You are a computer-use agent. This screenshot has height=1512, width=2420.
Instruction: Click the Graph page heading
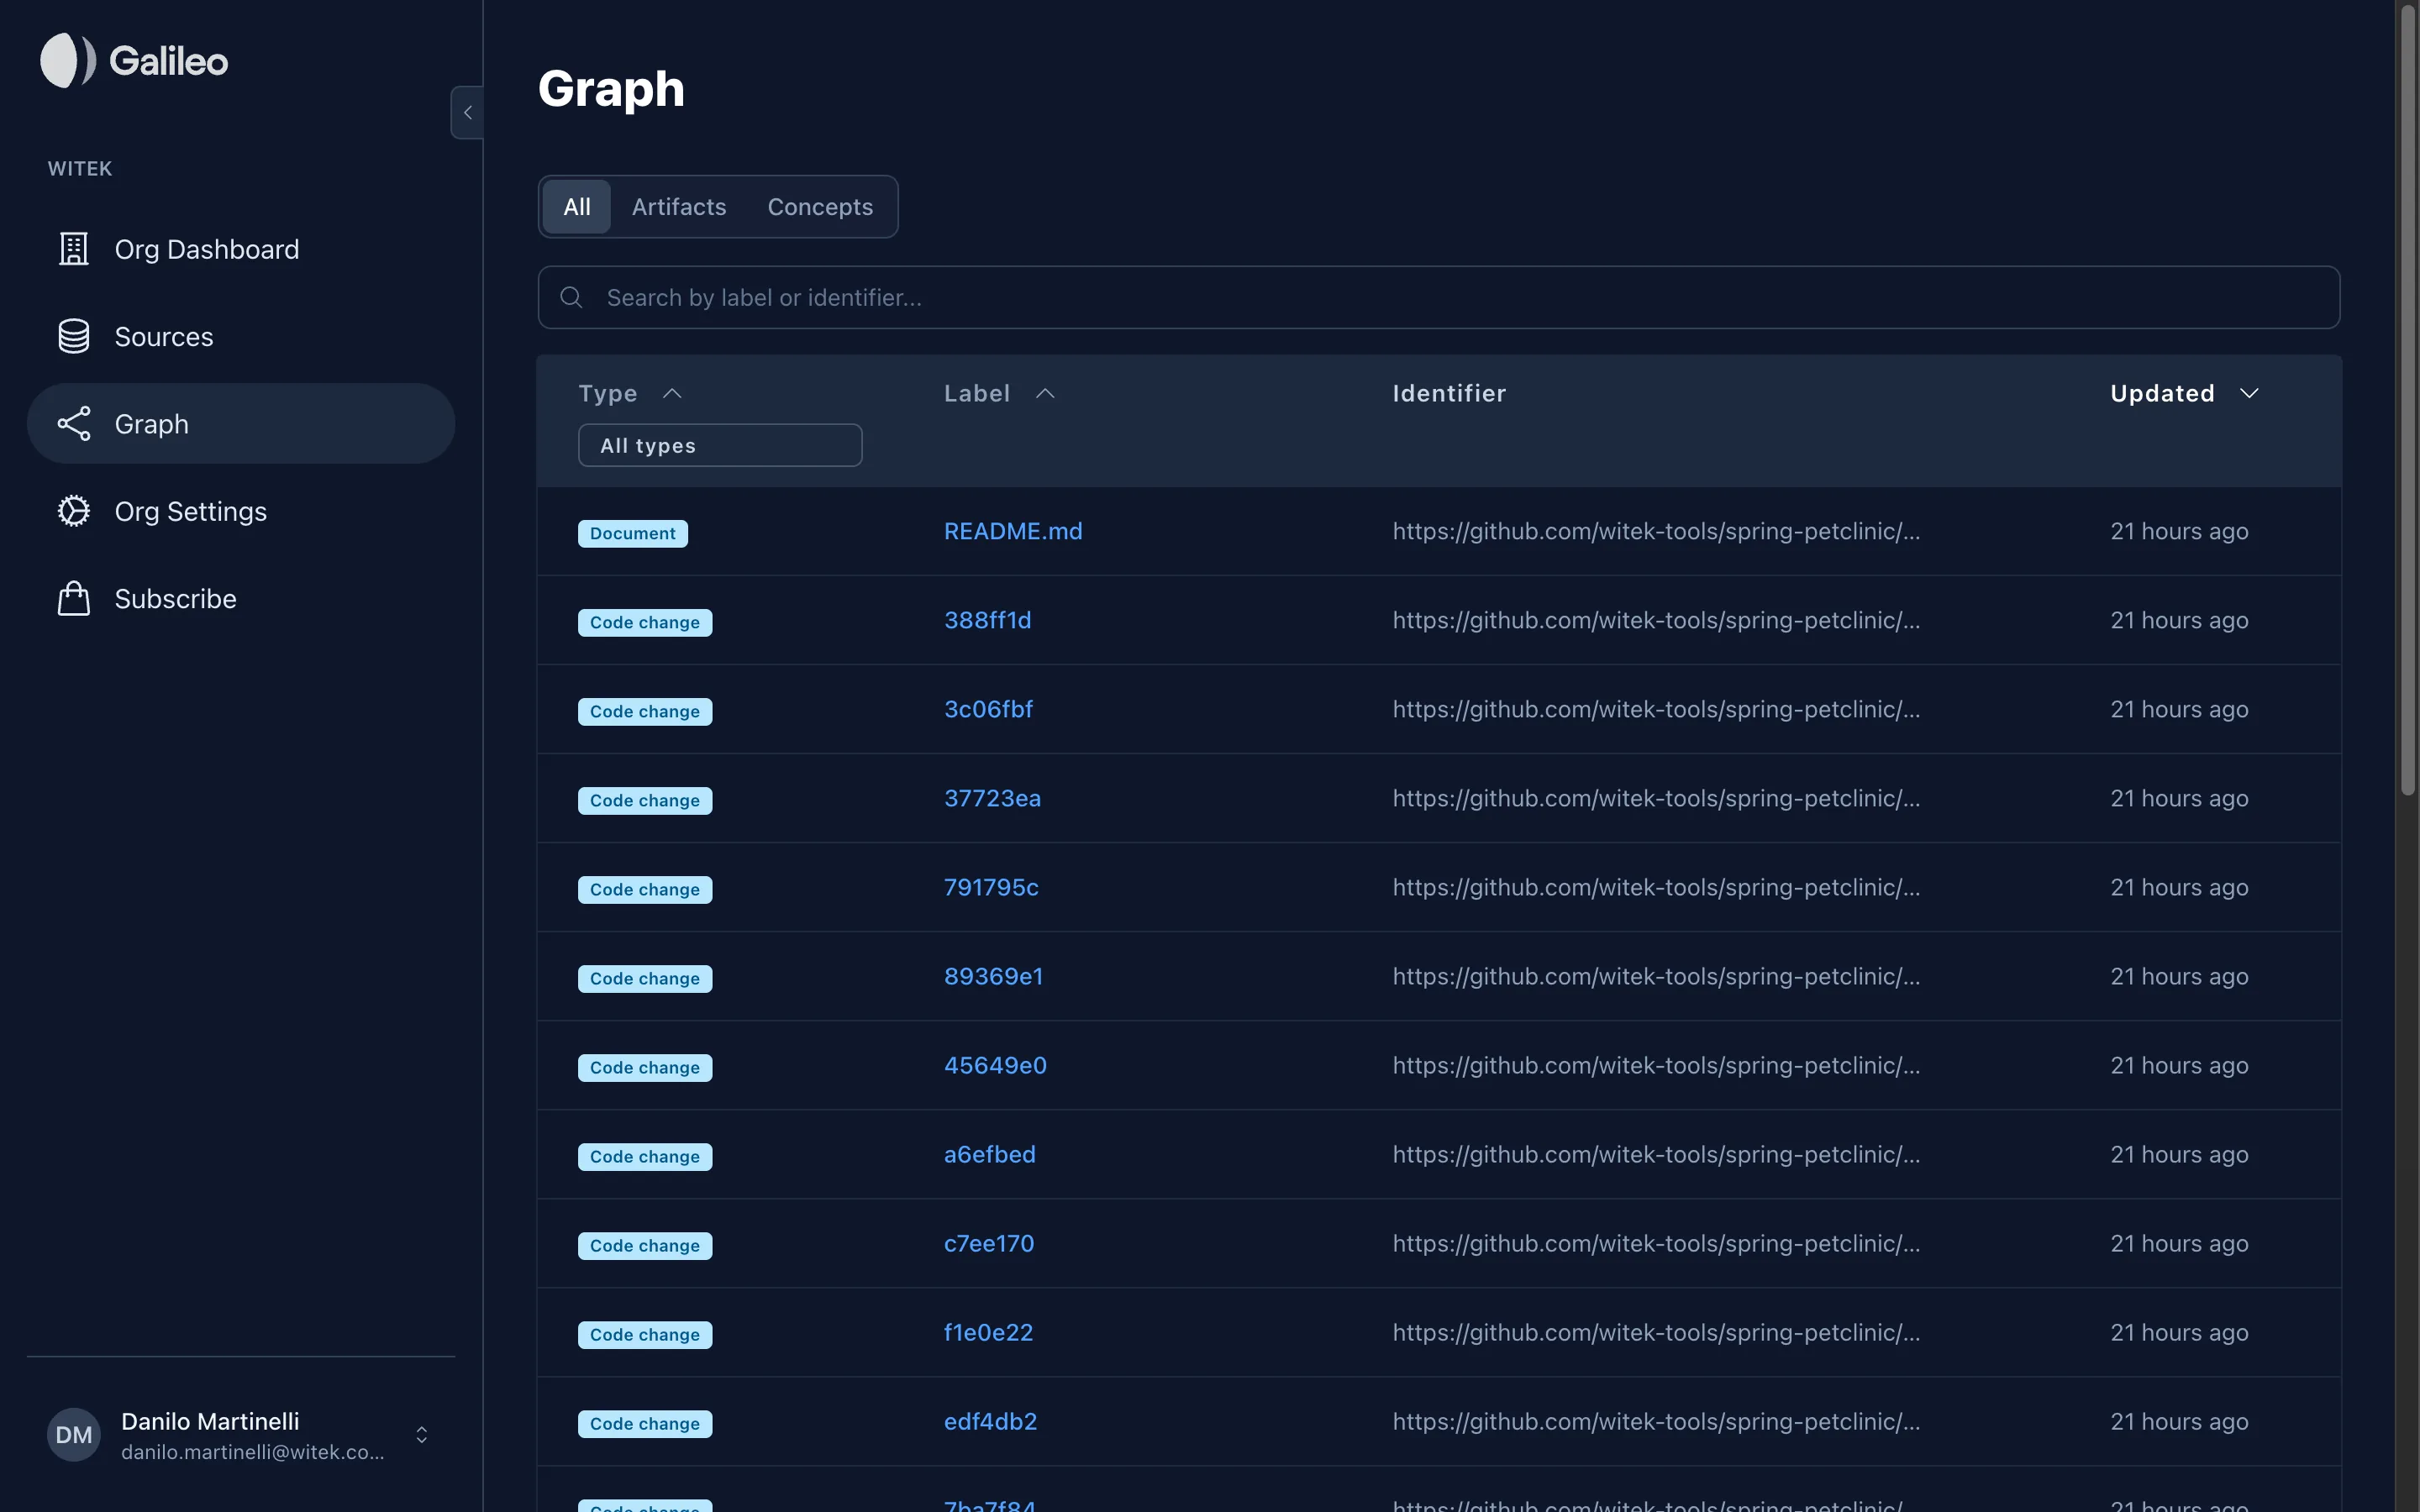[611, 88]
